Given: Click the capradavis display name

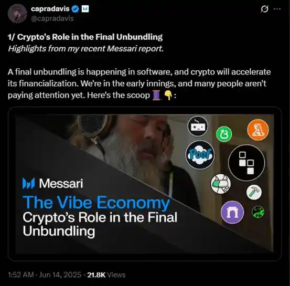Looking at the screenshot, I should [50, 9].
